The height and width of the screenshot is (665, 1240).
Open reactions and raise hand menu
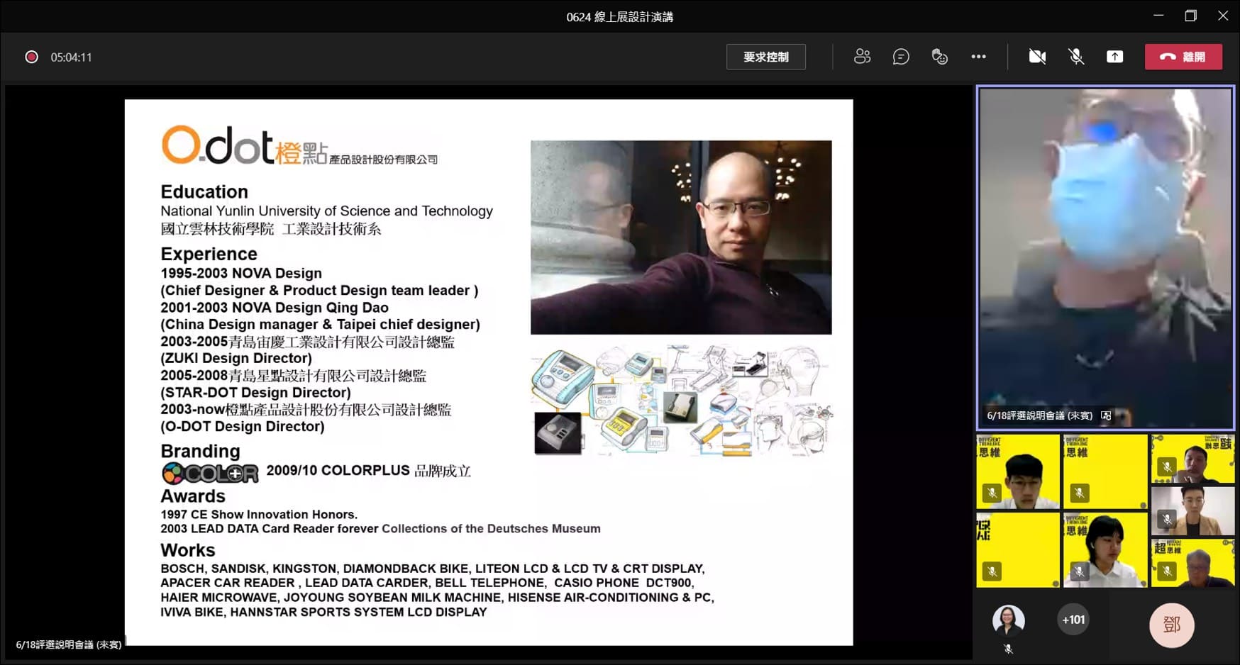[940, 57]
